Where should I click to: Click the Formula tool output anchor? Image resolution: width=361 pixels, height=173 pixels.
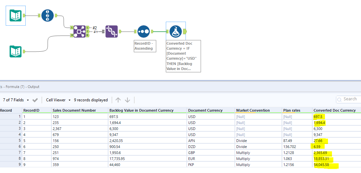185,31
